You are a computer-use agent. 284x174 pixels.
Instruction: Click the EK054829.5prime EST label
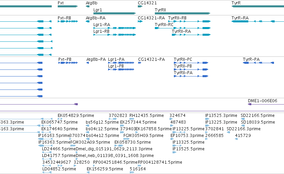pos(76,116)
